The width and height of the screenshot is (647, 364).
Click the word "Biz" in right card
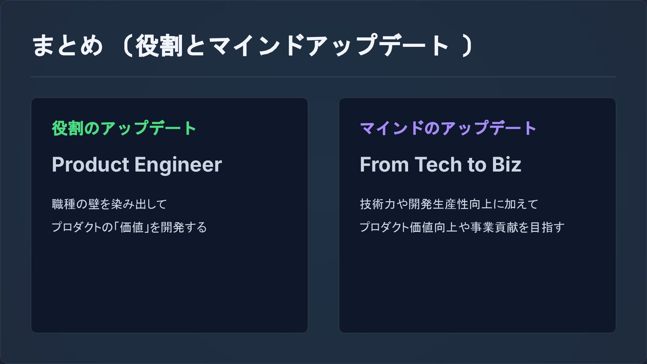(506, 165)
